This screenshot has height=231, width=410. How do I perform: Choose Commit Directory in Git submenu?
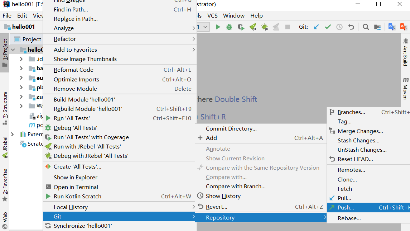(261, 129)
